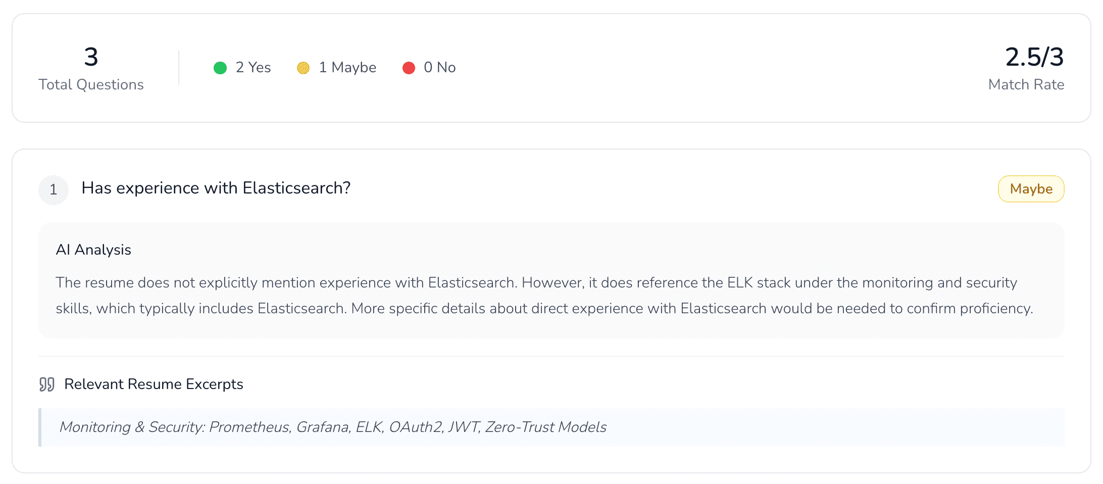Select the Monitoring & Security resume excerpt
1103x484 pixels.
pos(332,427)
